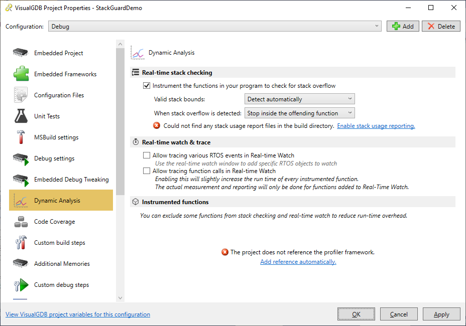Click the MSBuild settings hammer icon
This screenshot has width=466, height=326.
click(21, 137)
